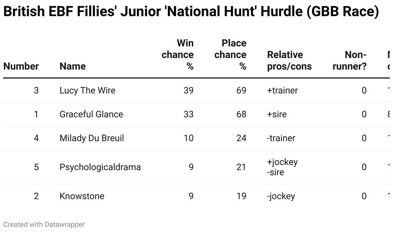Select the Graceful Glance name cell
This screenshot has width=393, height=232.
91,114
